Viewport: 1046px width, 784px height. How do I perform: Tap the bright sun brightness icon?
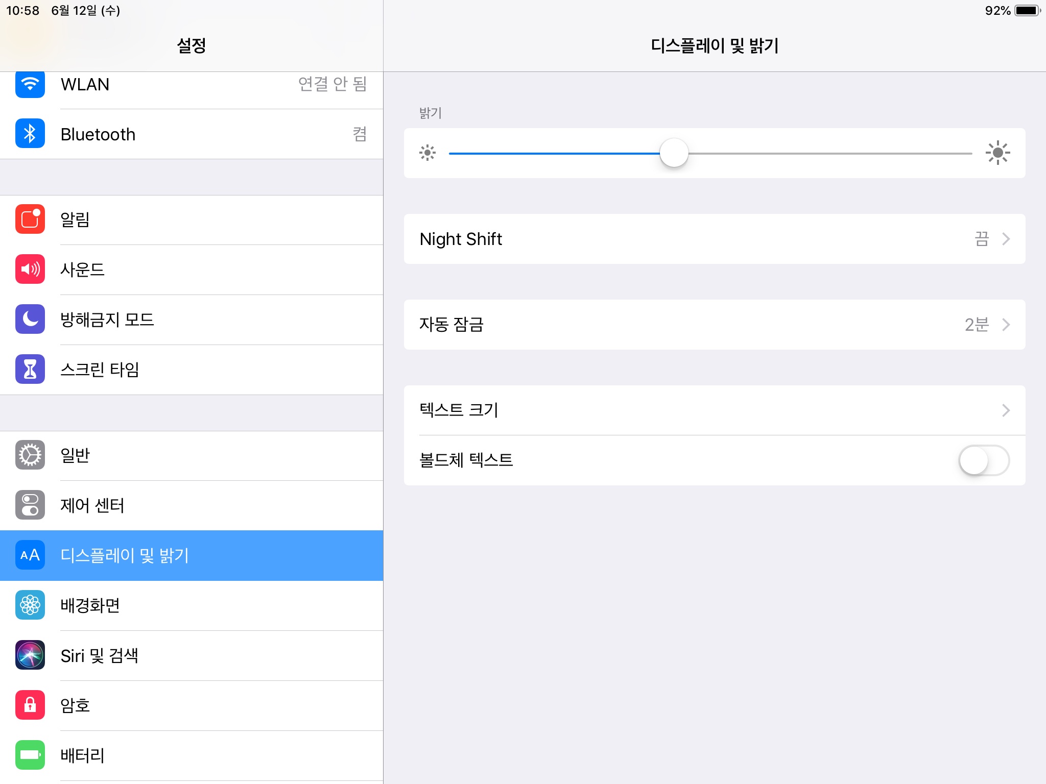998,153
